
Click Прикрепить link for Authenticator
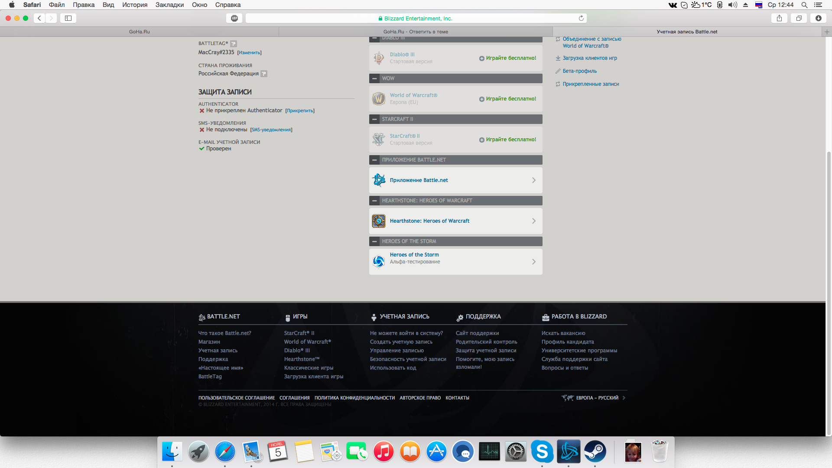pyautogui.click(x=300, y=110)
